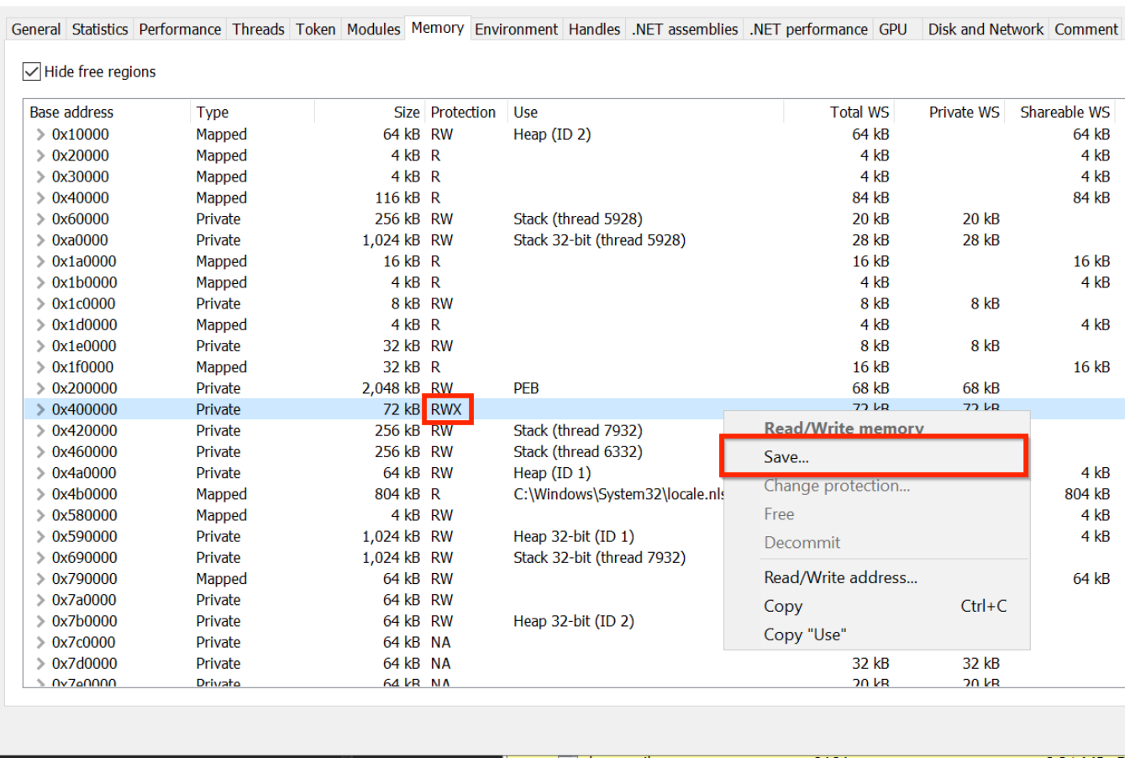Sort by the Size column header

[370, 112]
